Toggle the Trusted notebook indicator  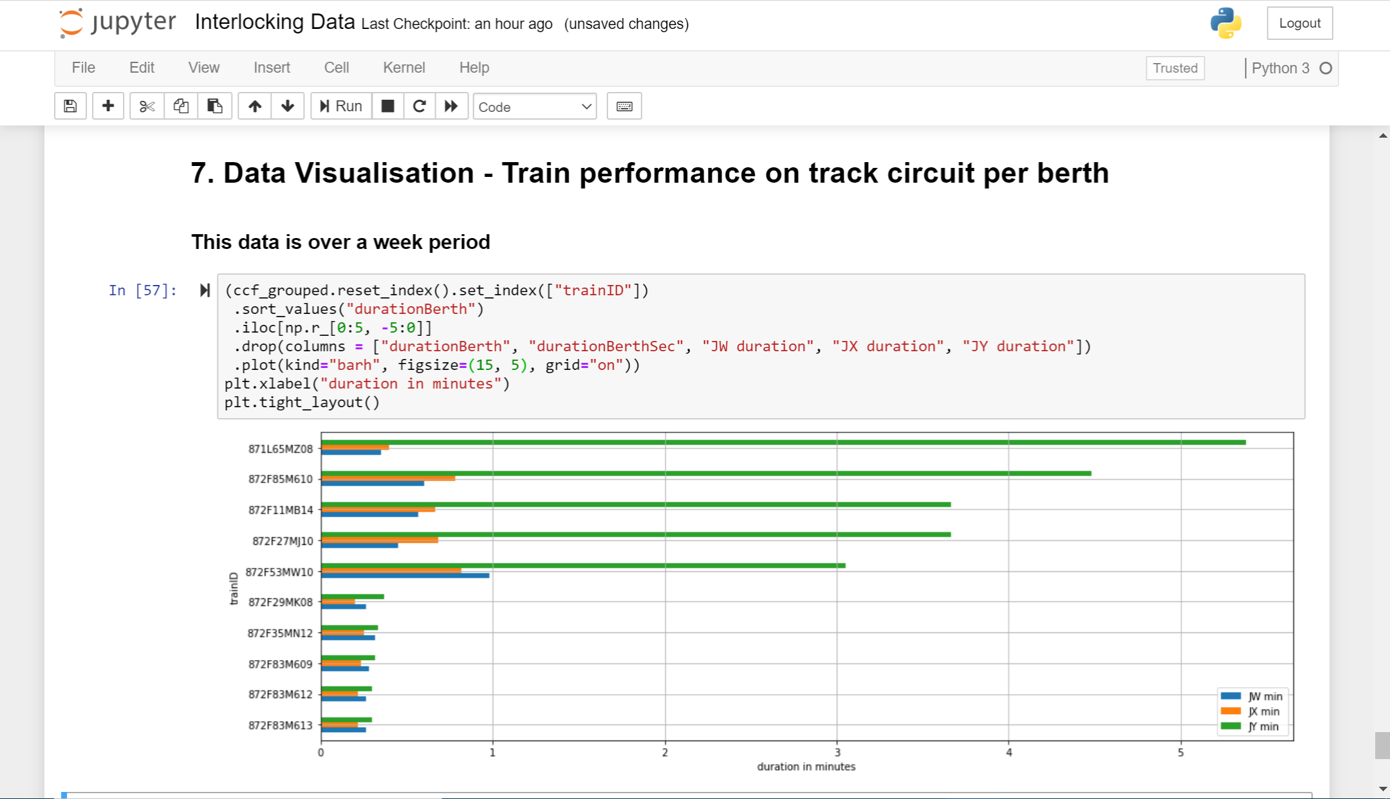click(x=1174, y=68)
